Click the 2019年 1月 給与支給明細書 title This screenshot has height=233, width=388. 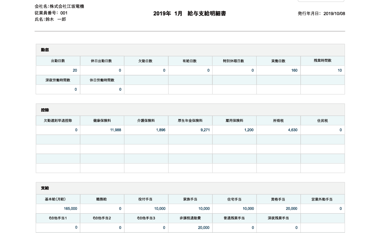coord(190,14)
